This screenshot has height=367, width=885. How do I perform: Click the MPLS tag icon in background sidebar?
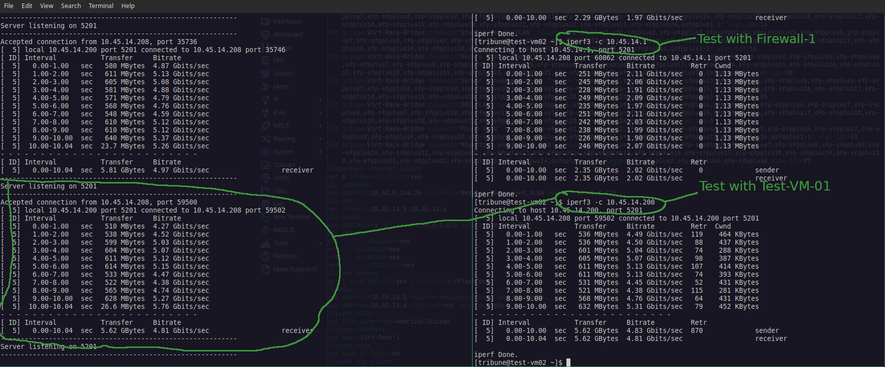click(265, 125)
